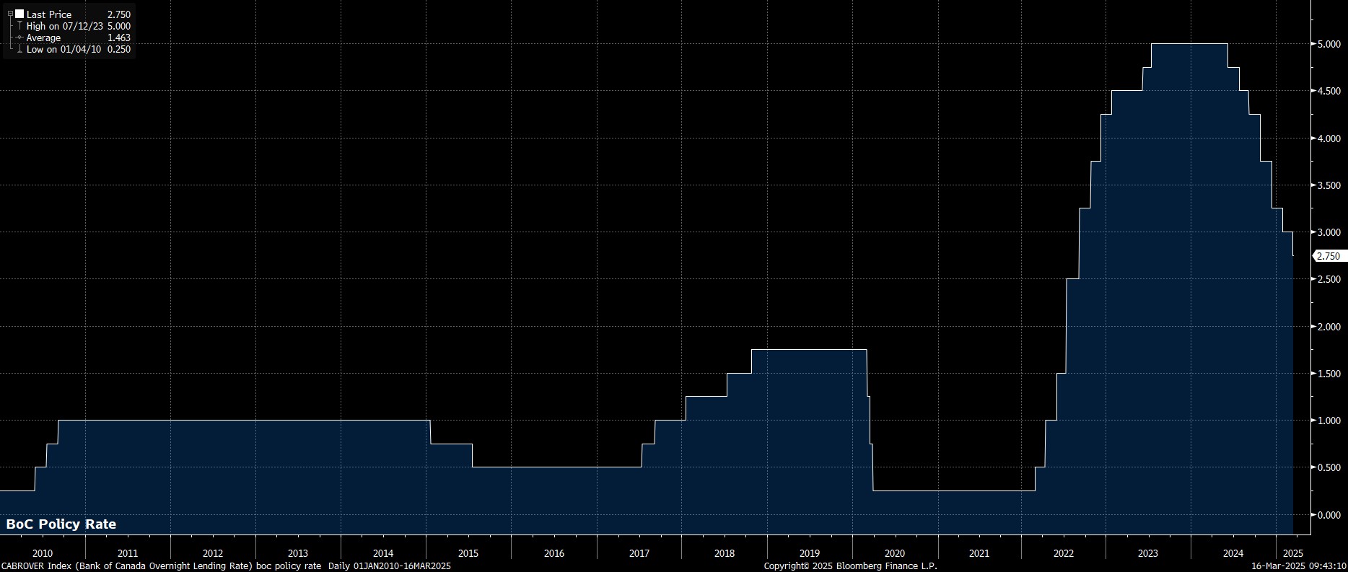The width and height of the screenshot is (1348, 572).
Task: Click the Bloomberg Finance copyright text
Action: (851, 566)
